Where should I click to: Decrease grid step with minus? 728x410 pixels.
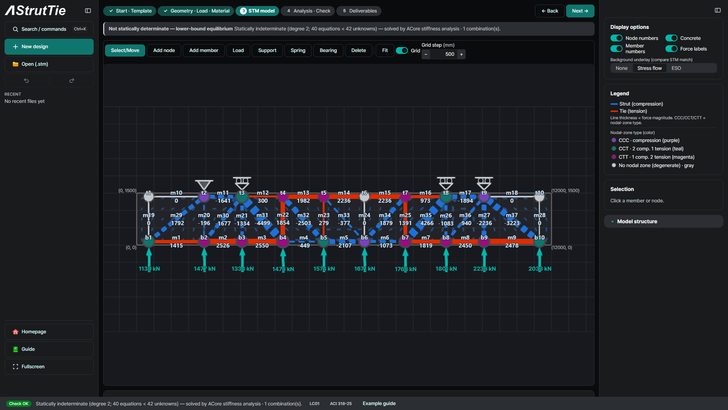point(426,54)
